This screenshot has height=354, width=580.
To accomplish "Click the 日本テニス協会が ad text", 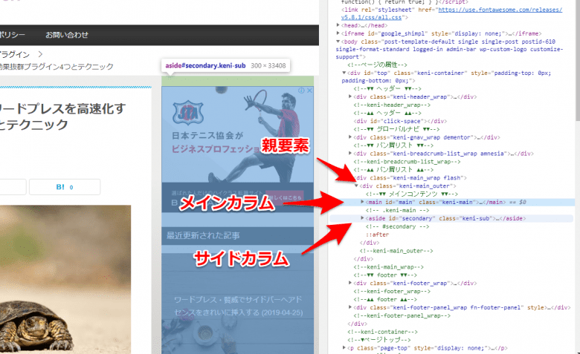I will tap(207, 136).
